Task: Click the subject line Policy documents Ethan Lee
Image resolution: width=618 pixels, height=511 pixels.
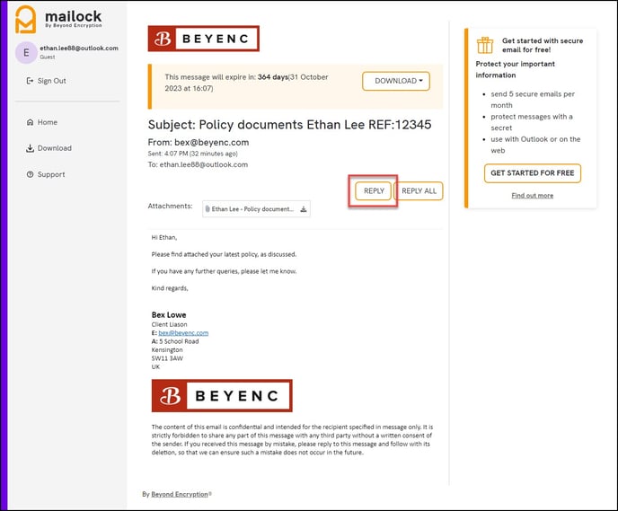Action: [289, 125]
